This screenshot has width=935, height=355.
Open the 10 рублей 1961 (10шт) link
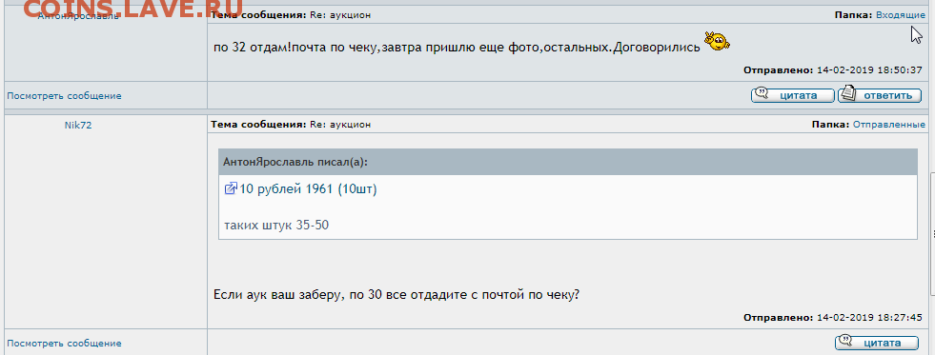click(x=308, y=189)
